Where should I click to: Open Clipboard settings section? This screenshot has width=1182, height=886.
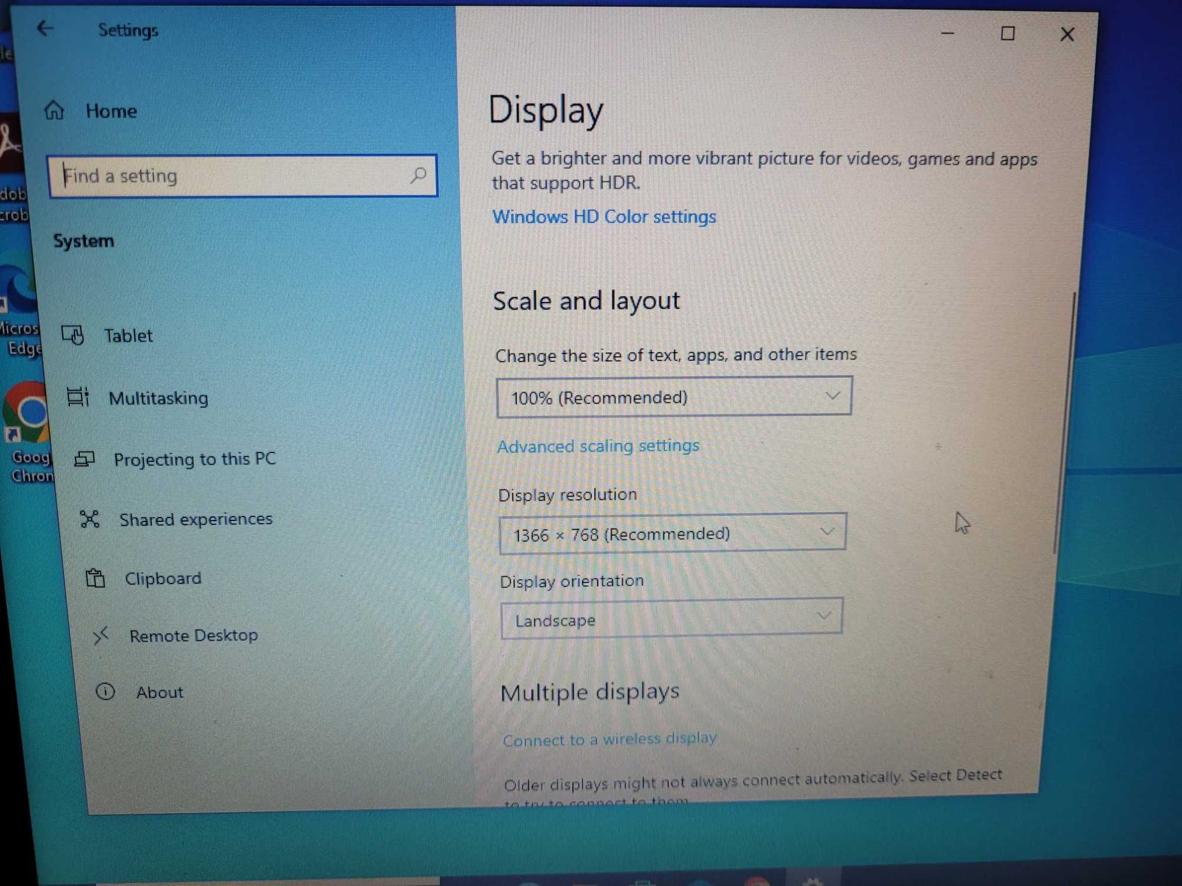pyautogui.click(x=164, y=577)
